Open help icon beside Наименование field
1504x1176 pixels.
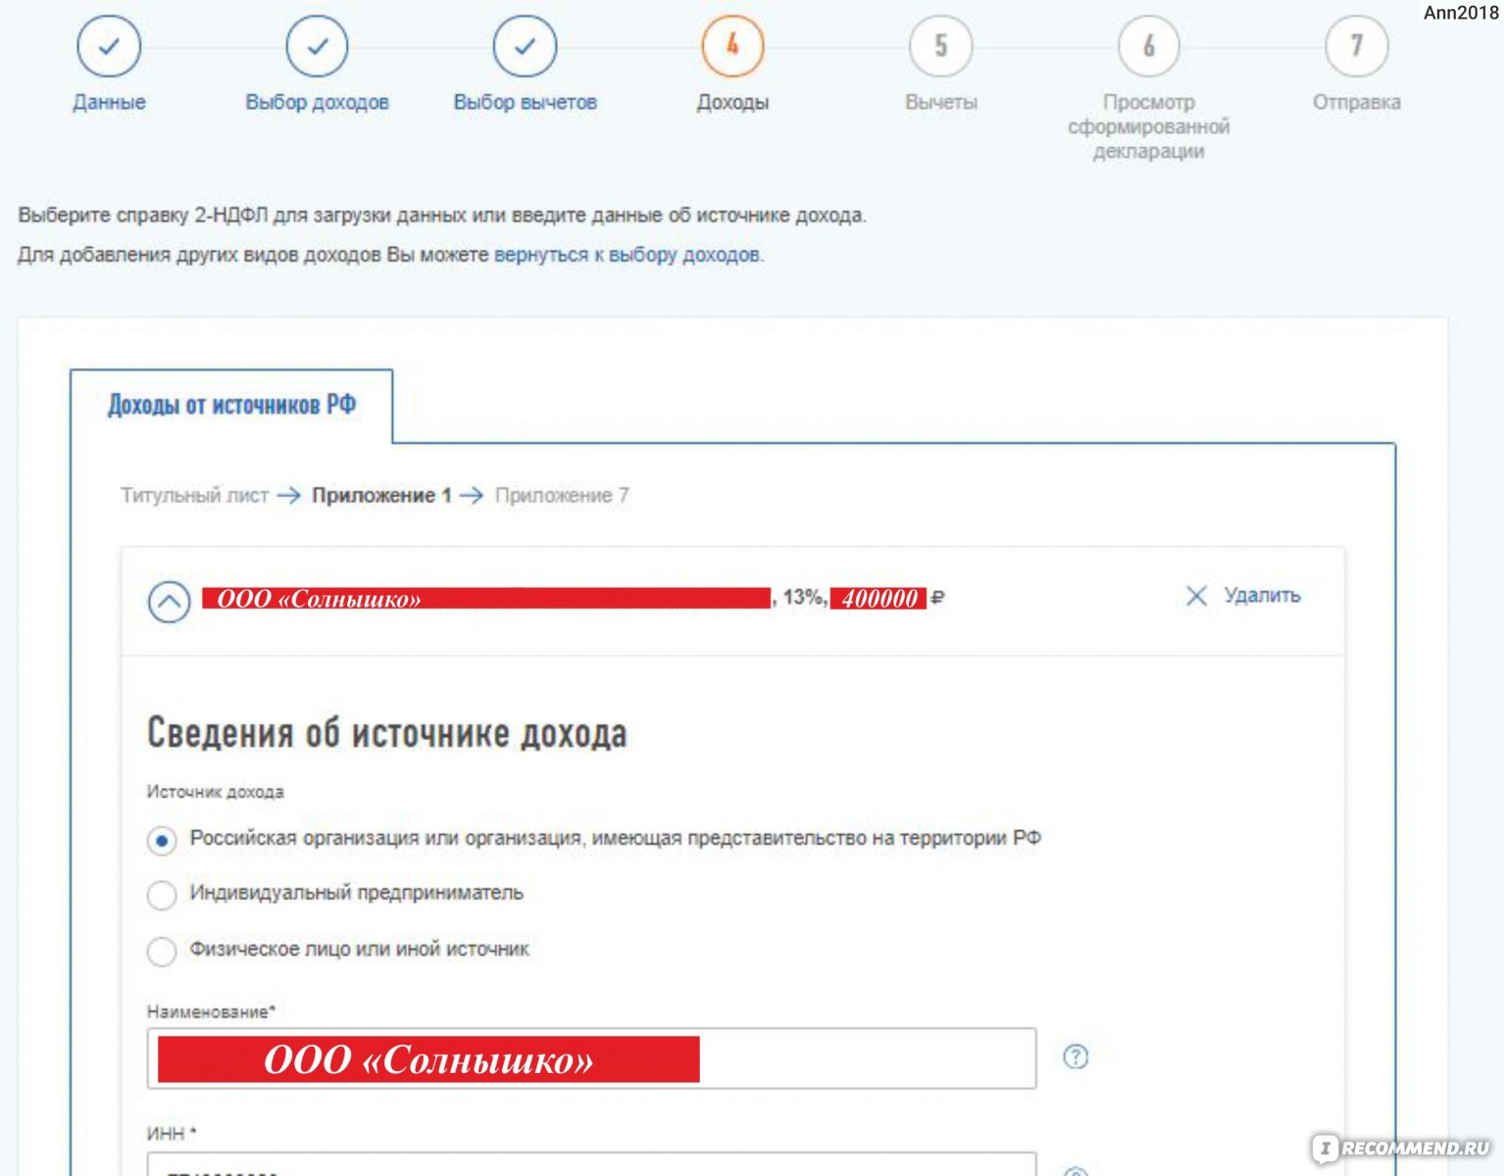tap(1076, 1056)
